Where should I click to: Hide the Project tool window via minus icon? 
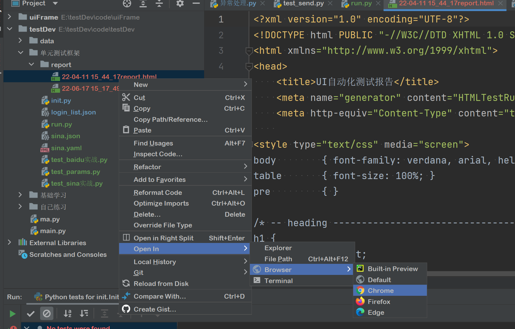coord(196,3)
